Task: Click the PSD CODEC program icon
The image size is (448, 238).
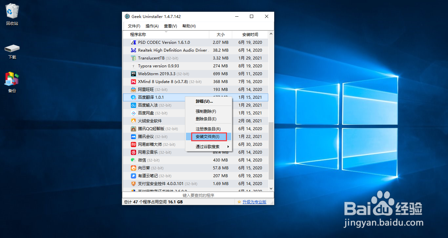Action: [x=133, y=42]
